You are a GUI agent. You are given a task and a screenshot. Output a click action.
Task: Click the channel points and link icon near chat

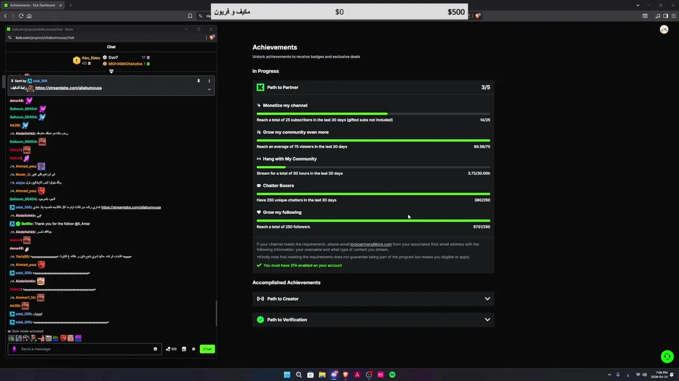[x=171, y=349]
